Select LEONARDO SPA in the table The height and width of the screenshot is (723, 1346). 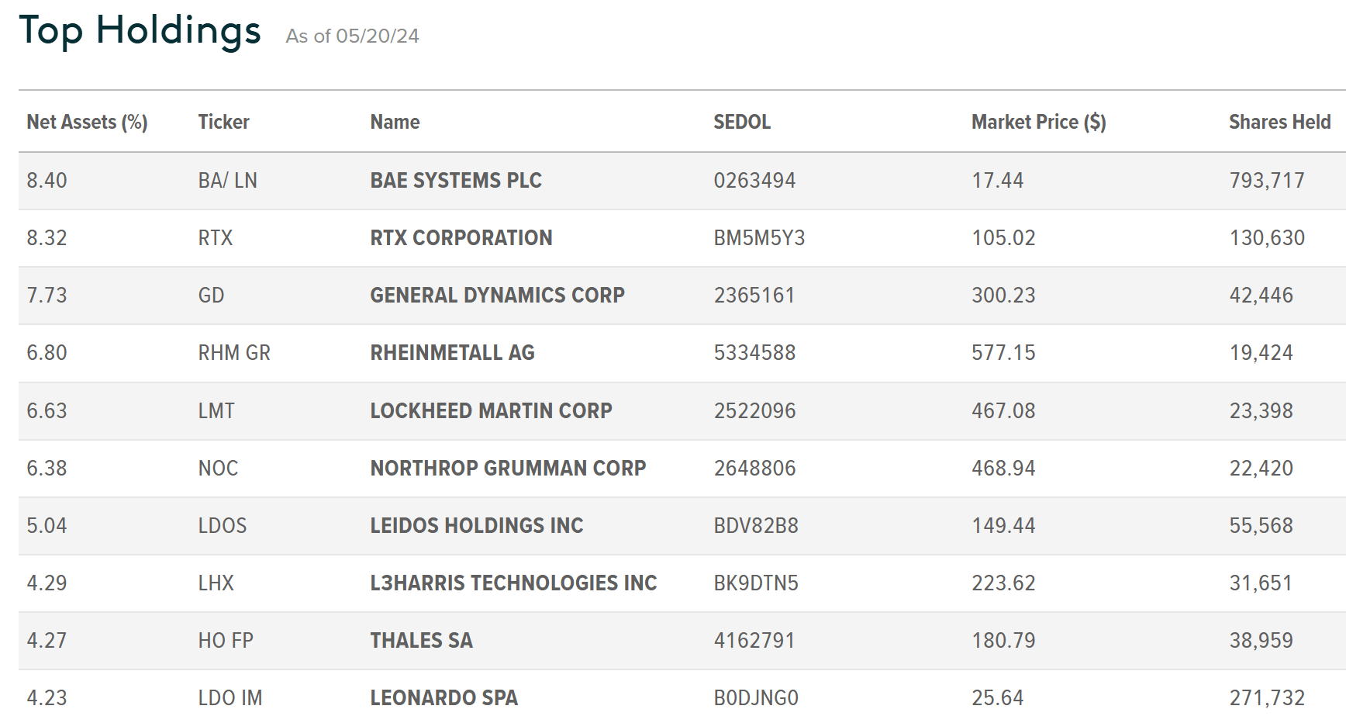[443, 698]
